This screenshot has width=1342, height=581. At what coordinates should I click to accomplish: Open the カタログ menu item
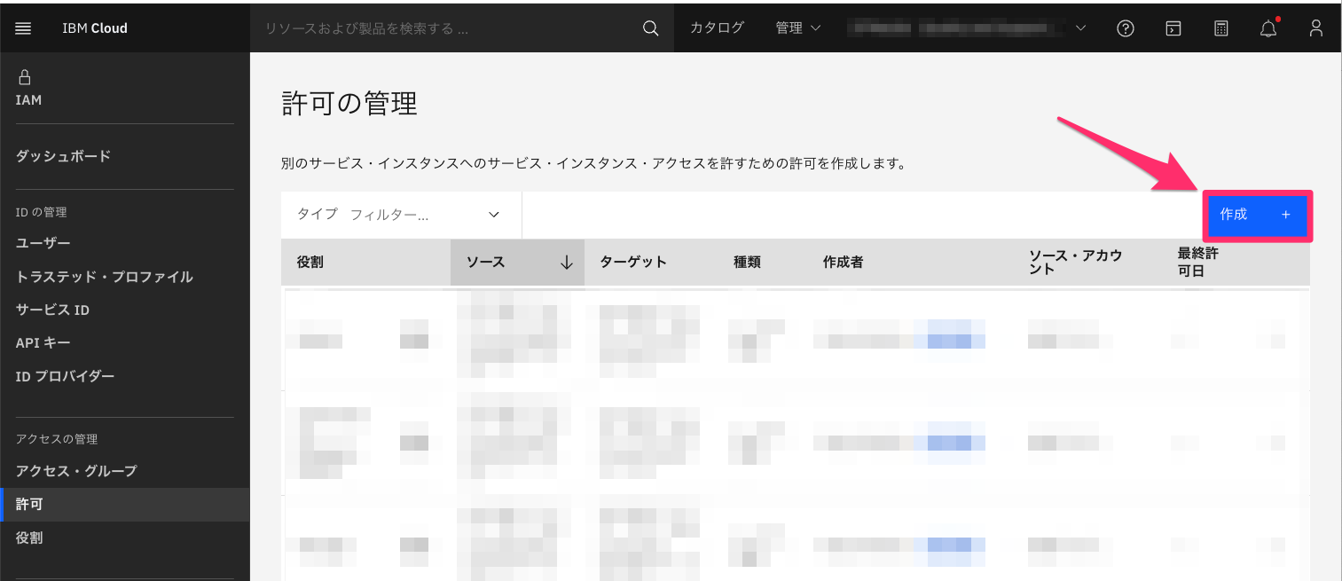tap(717, 27)
